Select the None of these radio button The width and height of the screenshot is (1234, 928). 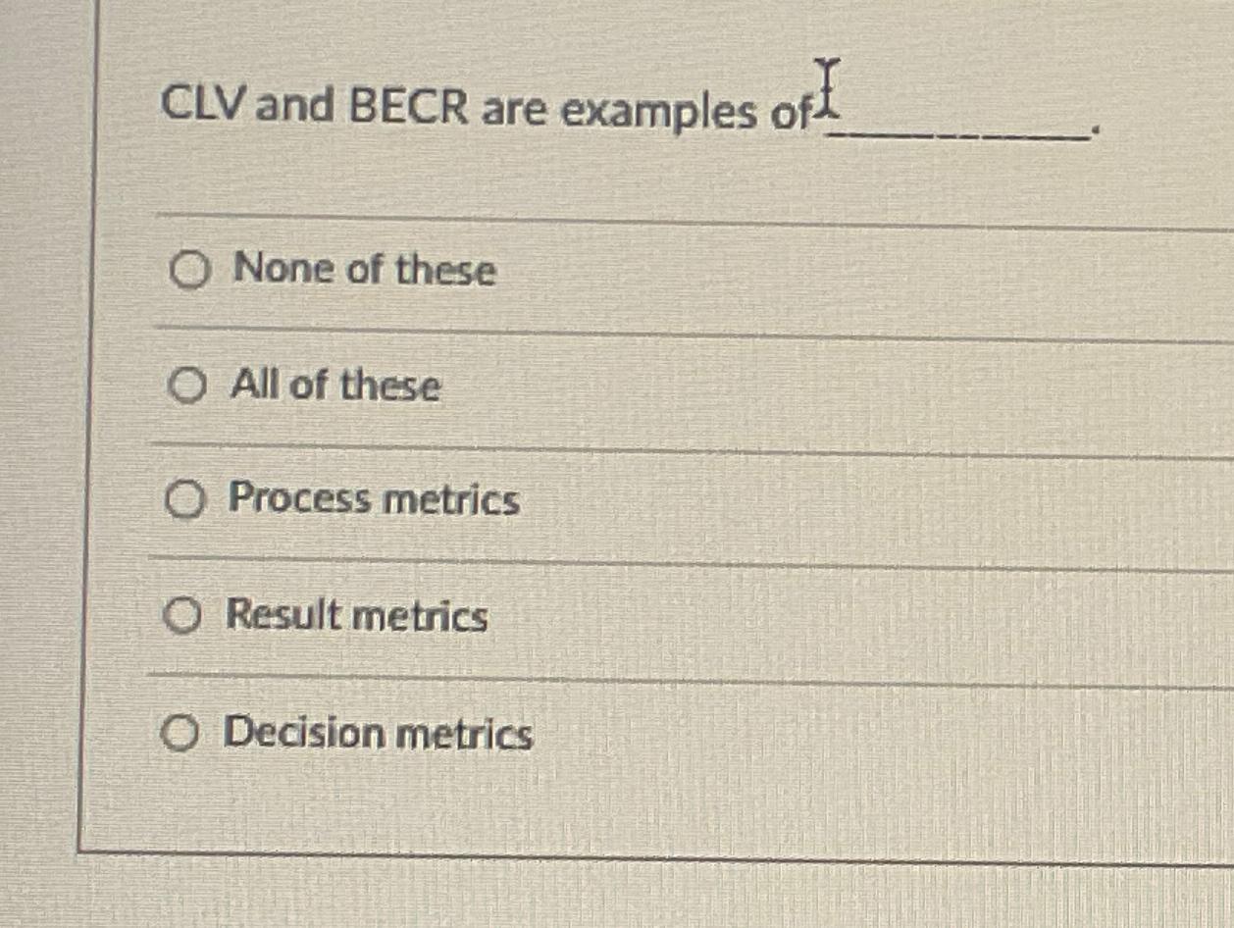[189, 270]
